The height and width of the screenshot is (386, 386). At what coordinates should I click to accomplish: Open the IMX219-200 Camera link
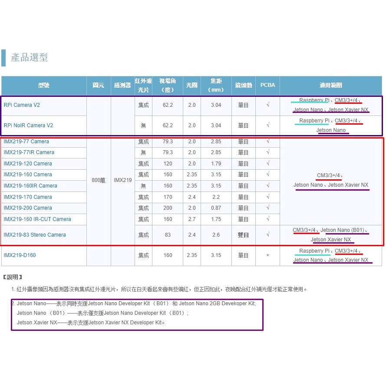(27, 208)
